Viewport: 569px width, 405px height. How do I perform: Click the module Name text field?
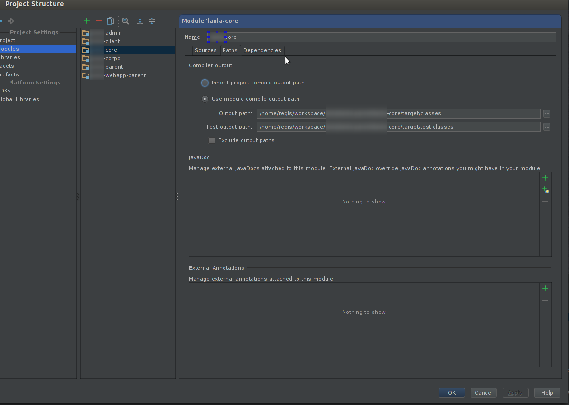pyautogui.click(x=380, y=37)
